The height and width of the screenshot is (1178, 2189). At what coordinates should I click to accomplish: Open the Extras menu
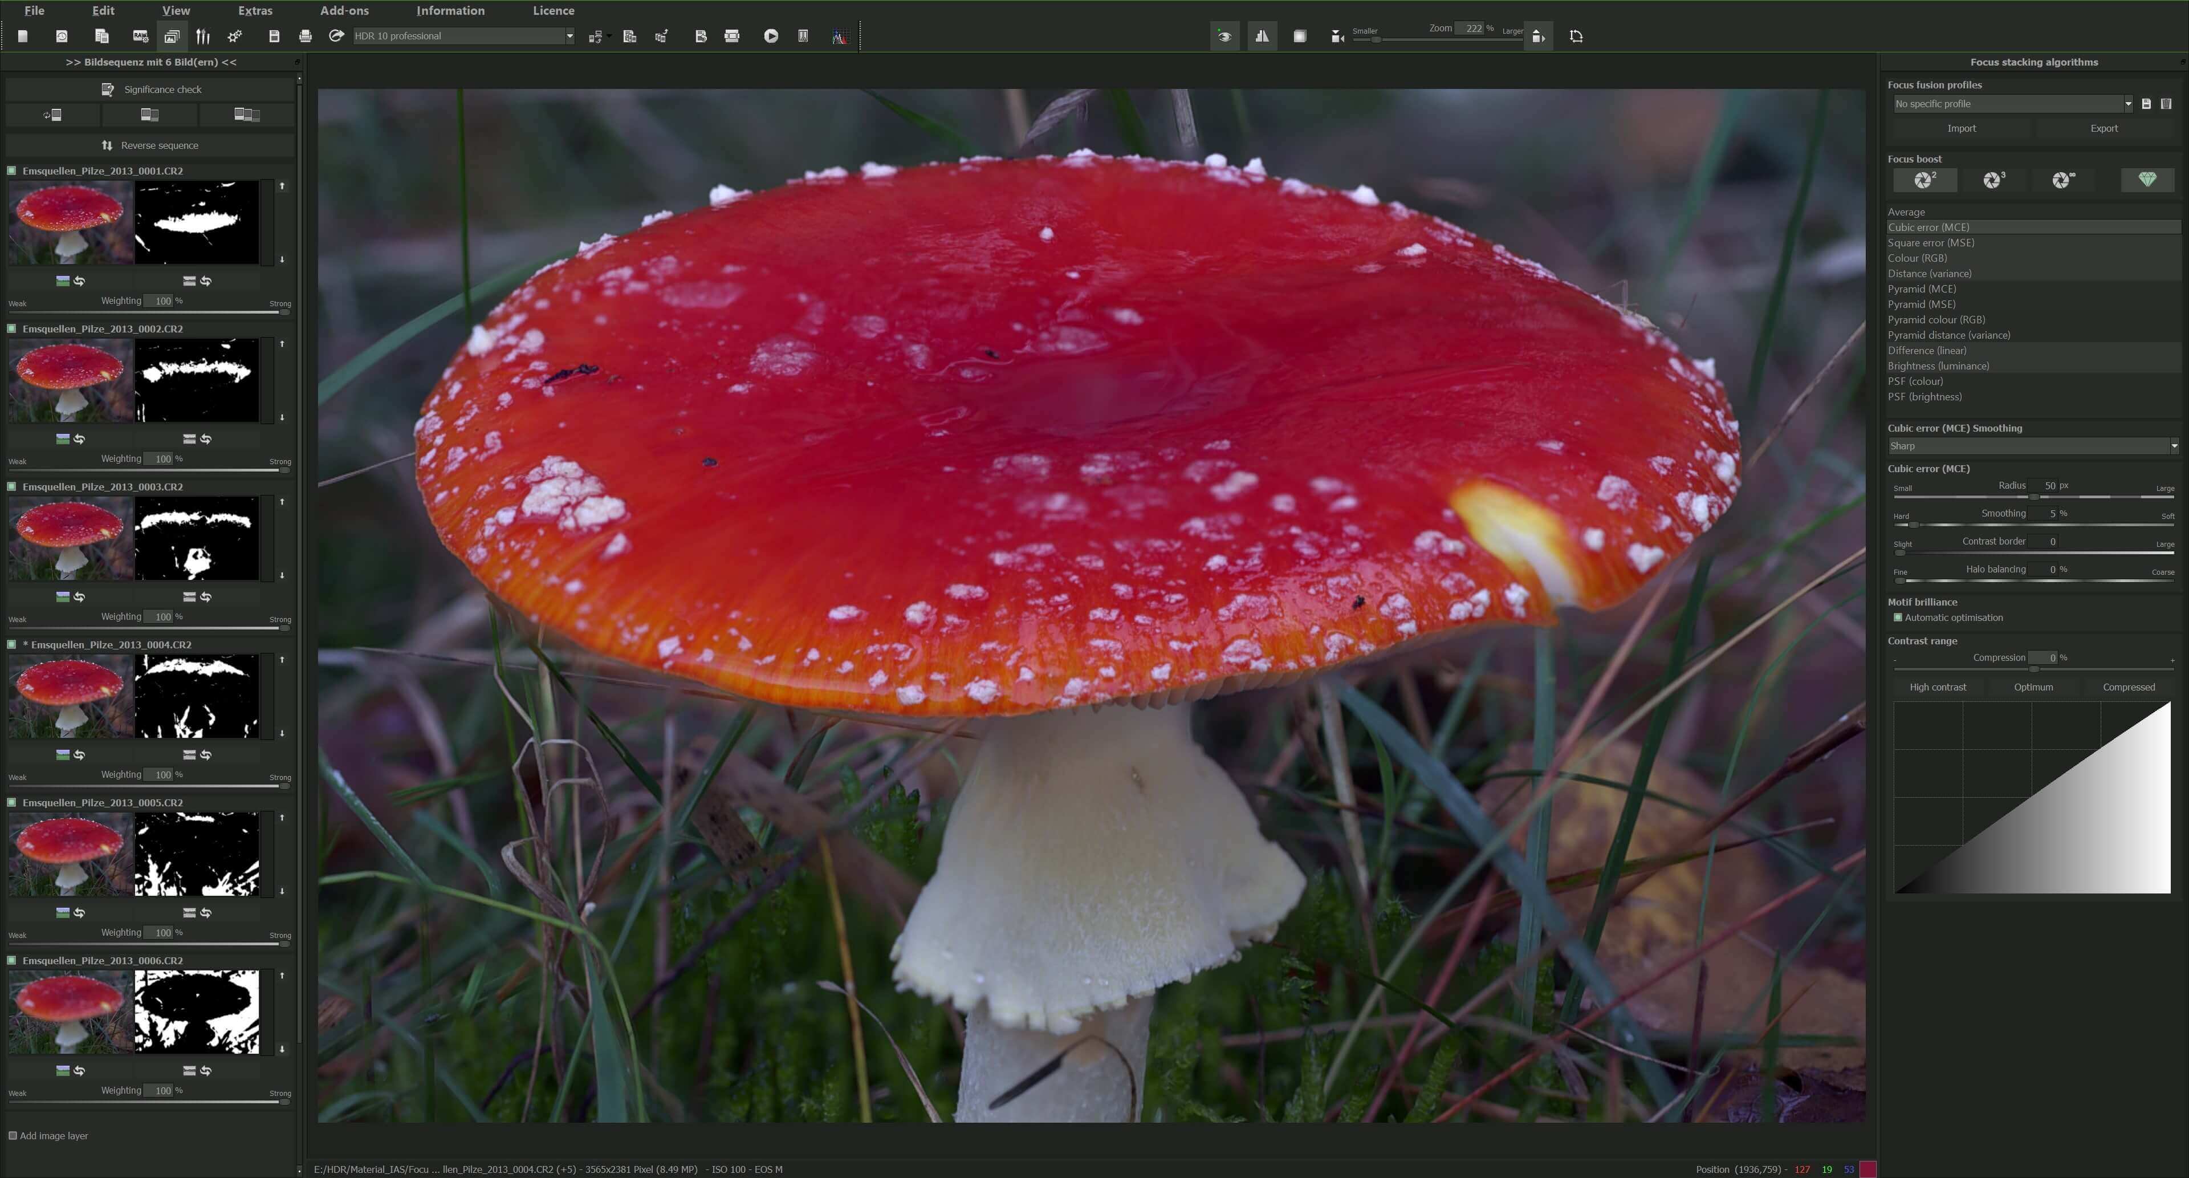[255, 10]
